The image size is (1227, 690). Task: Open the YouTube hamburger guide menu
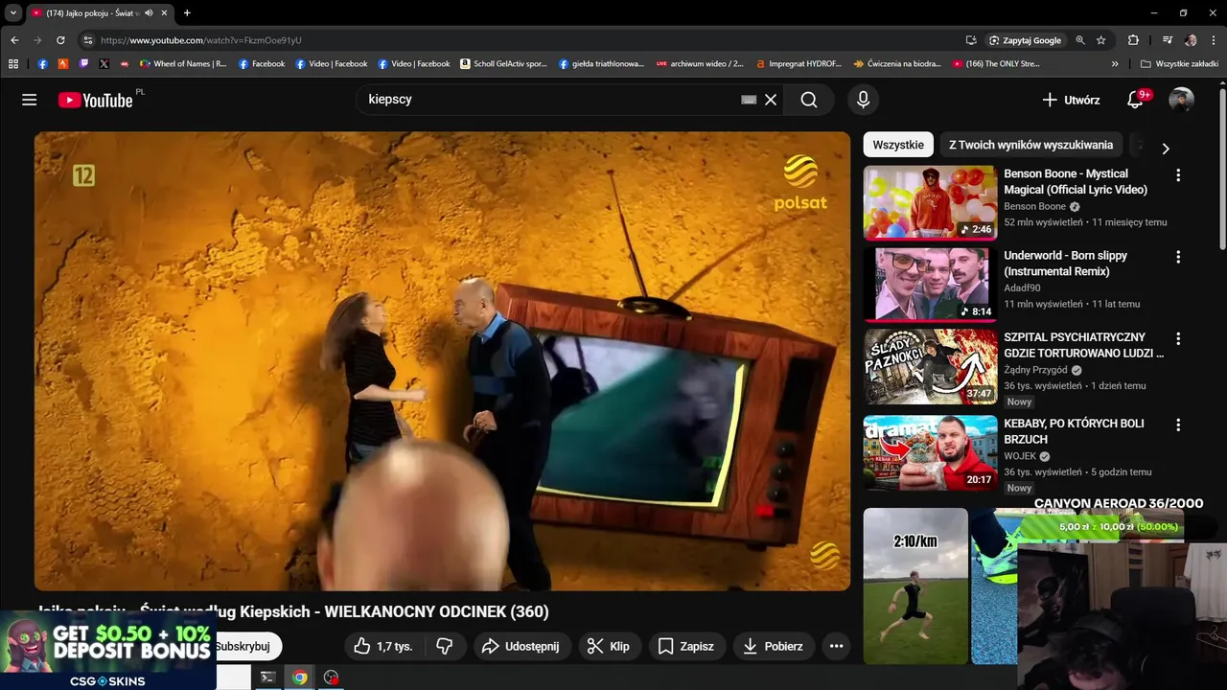pos(30,100)
